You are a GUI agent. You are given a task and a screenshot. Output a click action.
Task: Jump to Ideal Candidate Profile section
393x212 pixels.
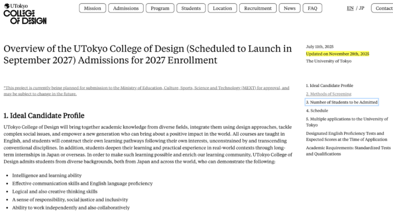click(x=330, y=86)
